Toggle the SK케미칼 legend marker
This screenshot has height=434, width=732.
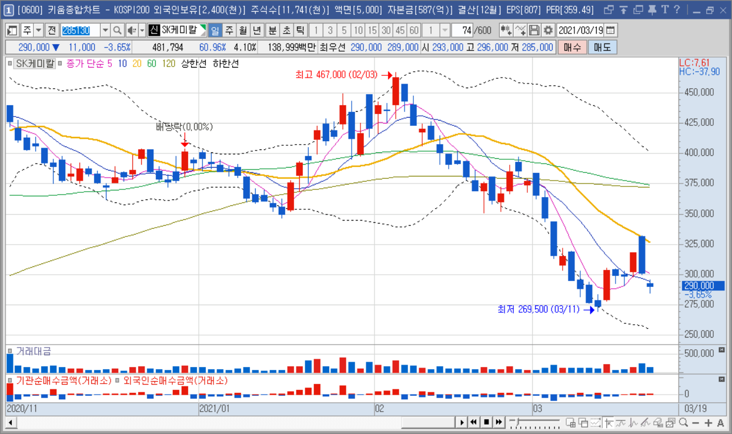point(10,63)
